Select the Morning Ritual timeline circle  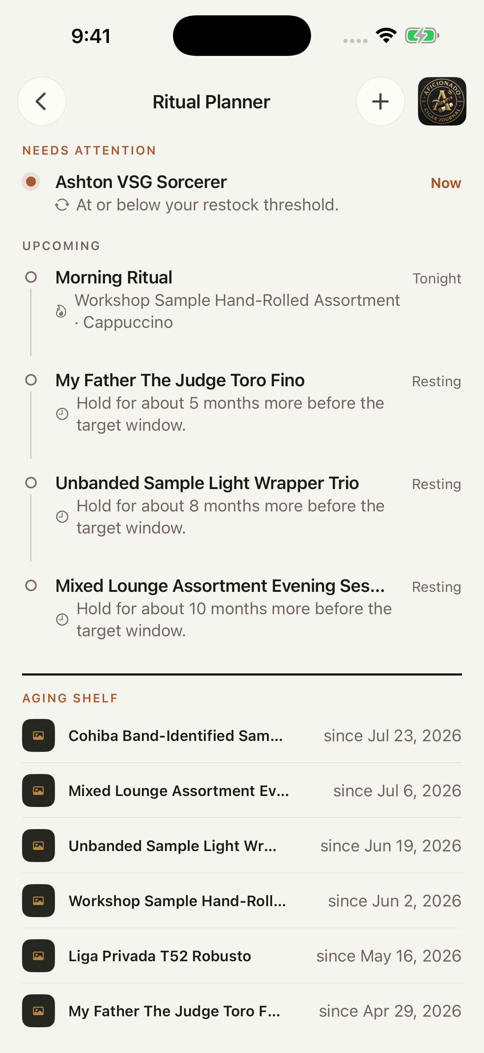tap(31, 277)
